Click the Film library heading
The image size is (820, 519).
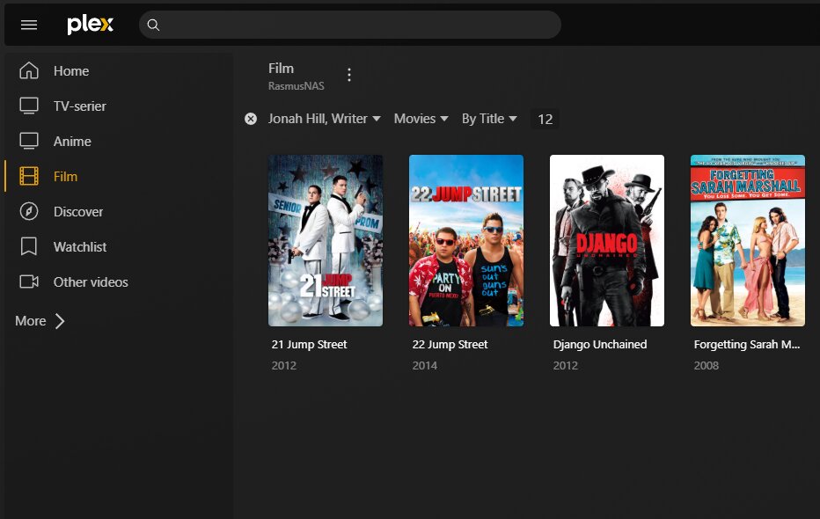281,69
